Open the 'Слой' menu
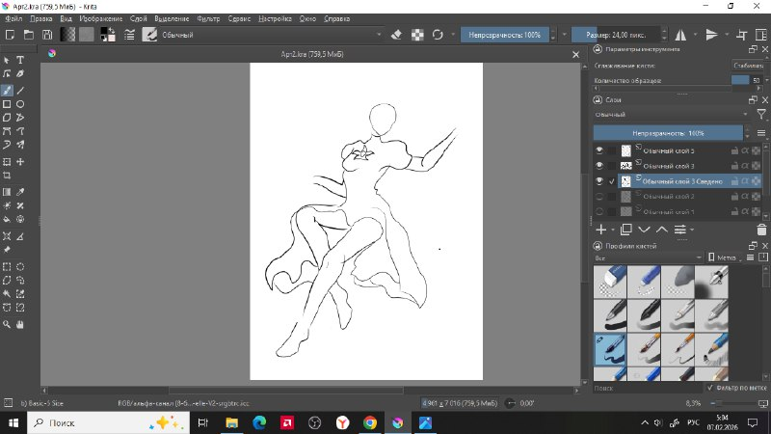This screenshot has height=434, width=771. 138,18
